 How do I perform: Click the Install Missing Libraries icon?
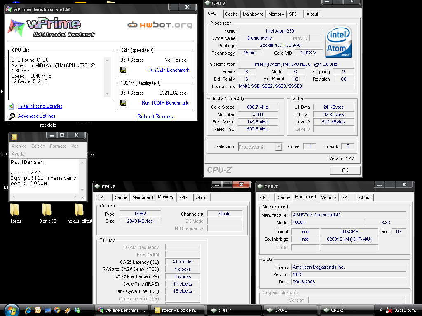[x=11, y=107]
